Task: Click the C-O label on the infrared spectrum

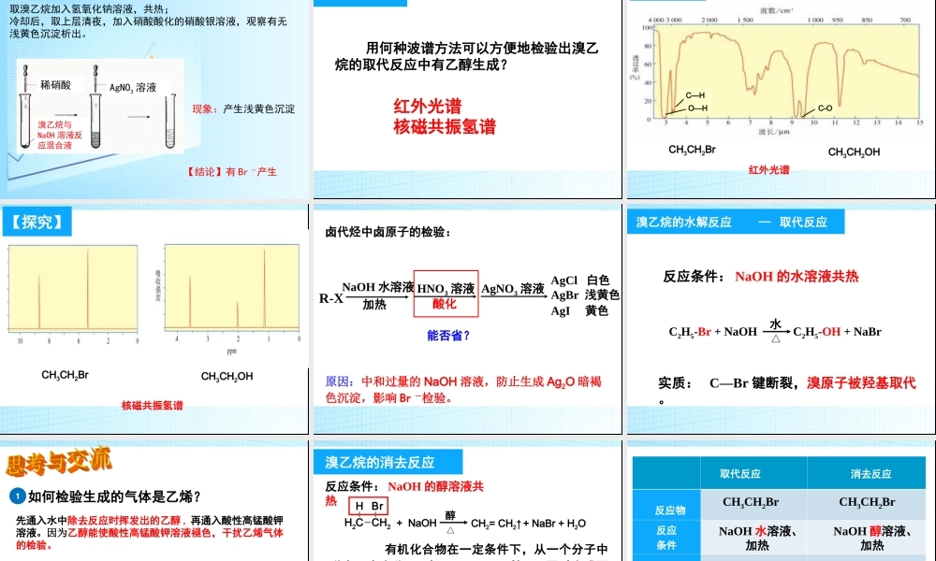Action: [x=825, y=108]
